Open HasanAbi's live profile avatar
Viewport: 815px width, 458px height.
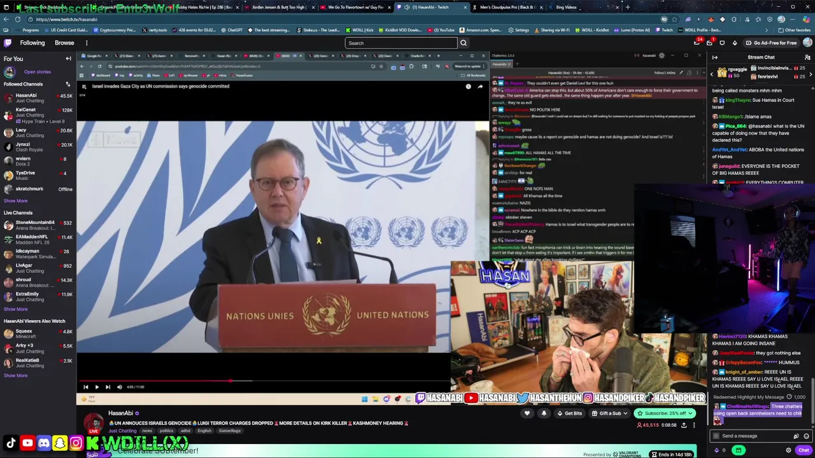click(94, 422)
